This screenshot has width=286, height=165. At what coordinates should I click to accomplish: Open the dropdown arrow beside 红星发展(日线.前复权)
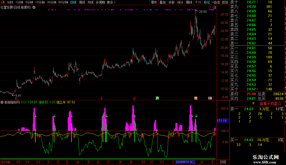click(34, 7)
